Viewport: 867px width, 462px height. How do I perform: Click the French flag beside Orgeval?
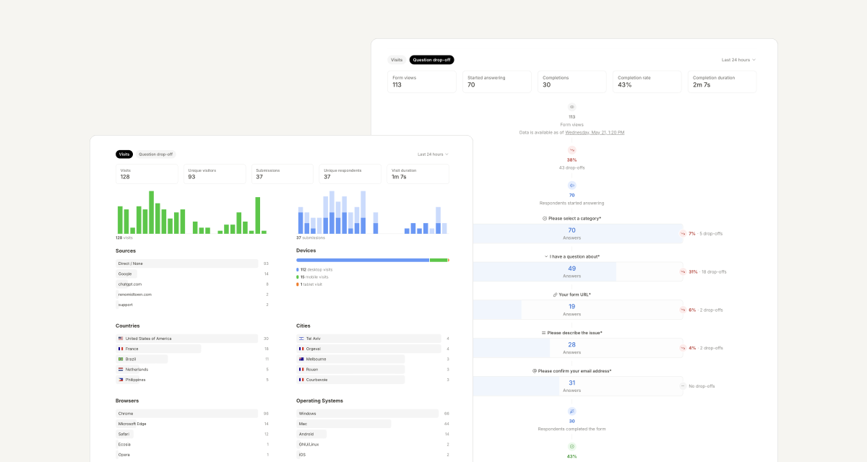point(301,349)
